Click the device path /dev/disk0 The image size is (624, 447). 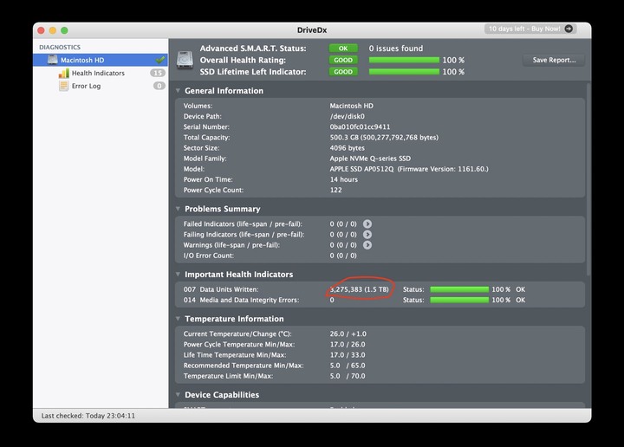[347, 117]
